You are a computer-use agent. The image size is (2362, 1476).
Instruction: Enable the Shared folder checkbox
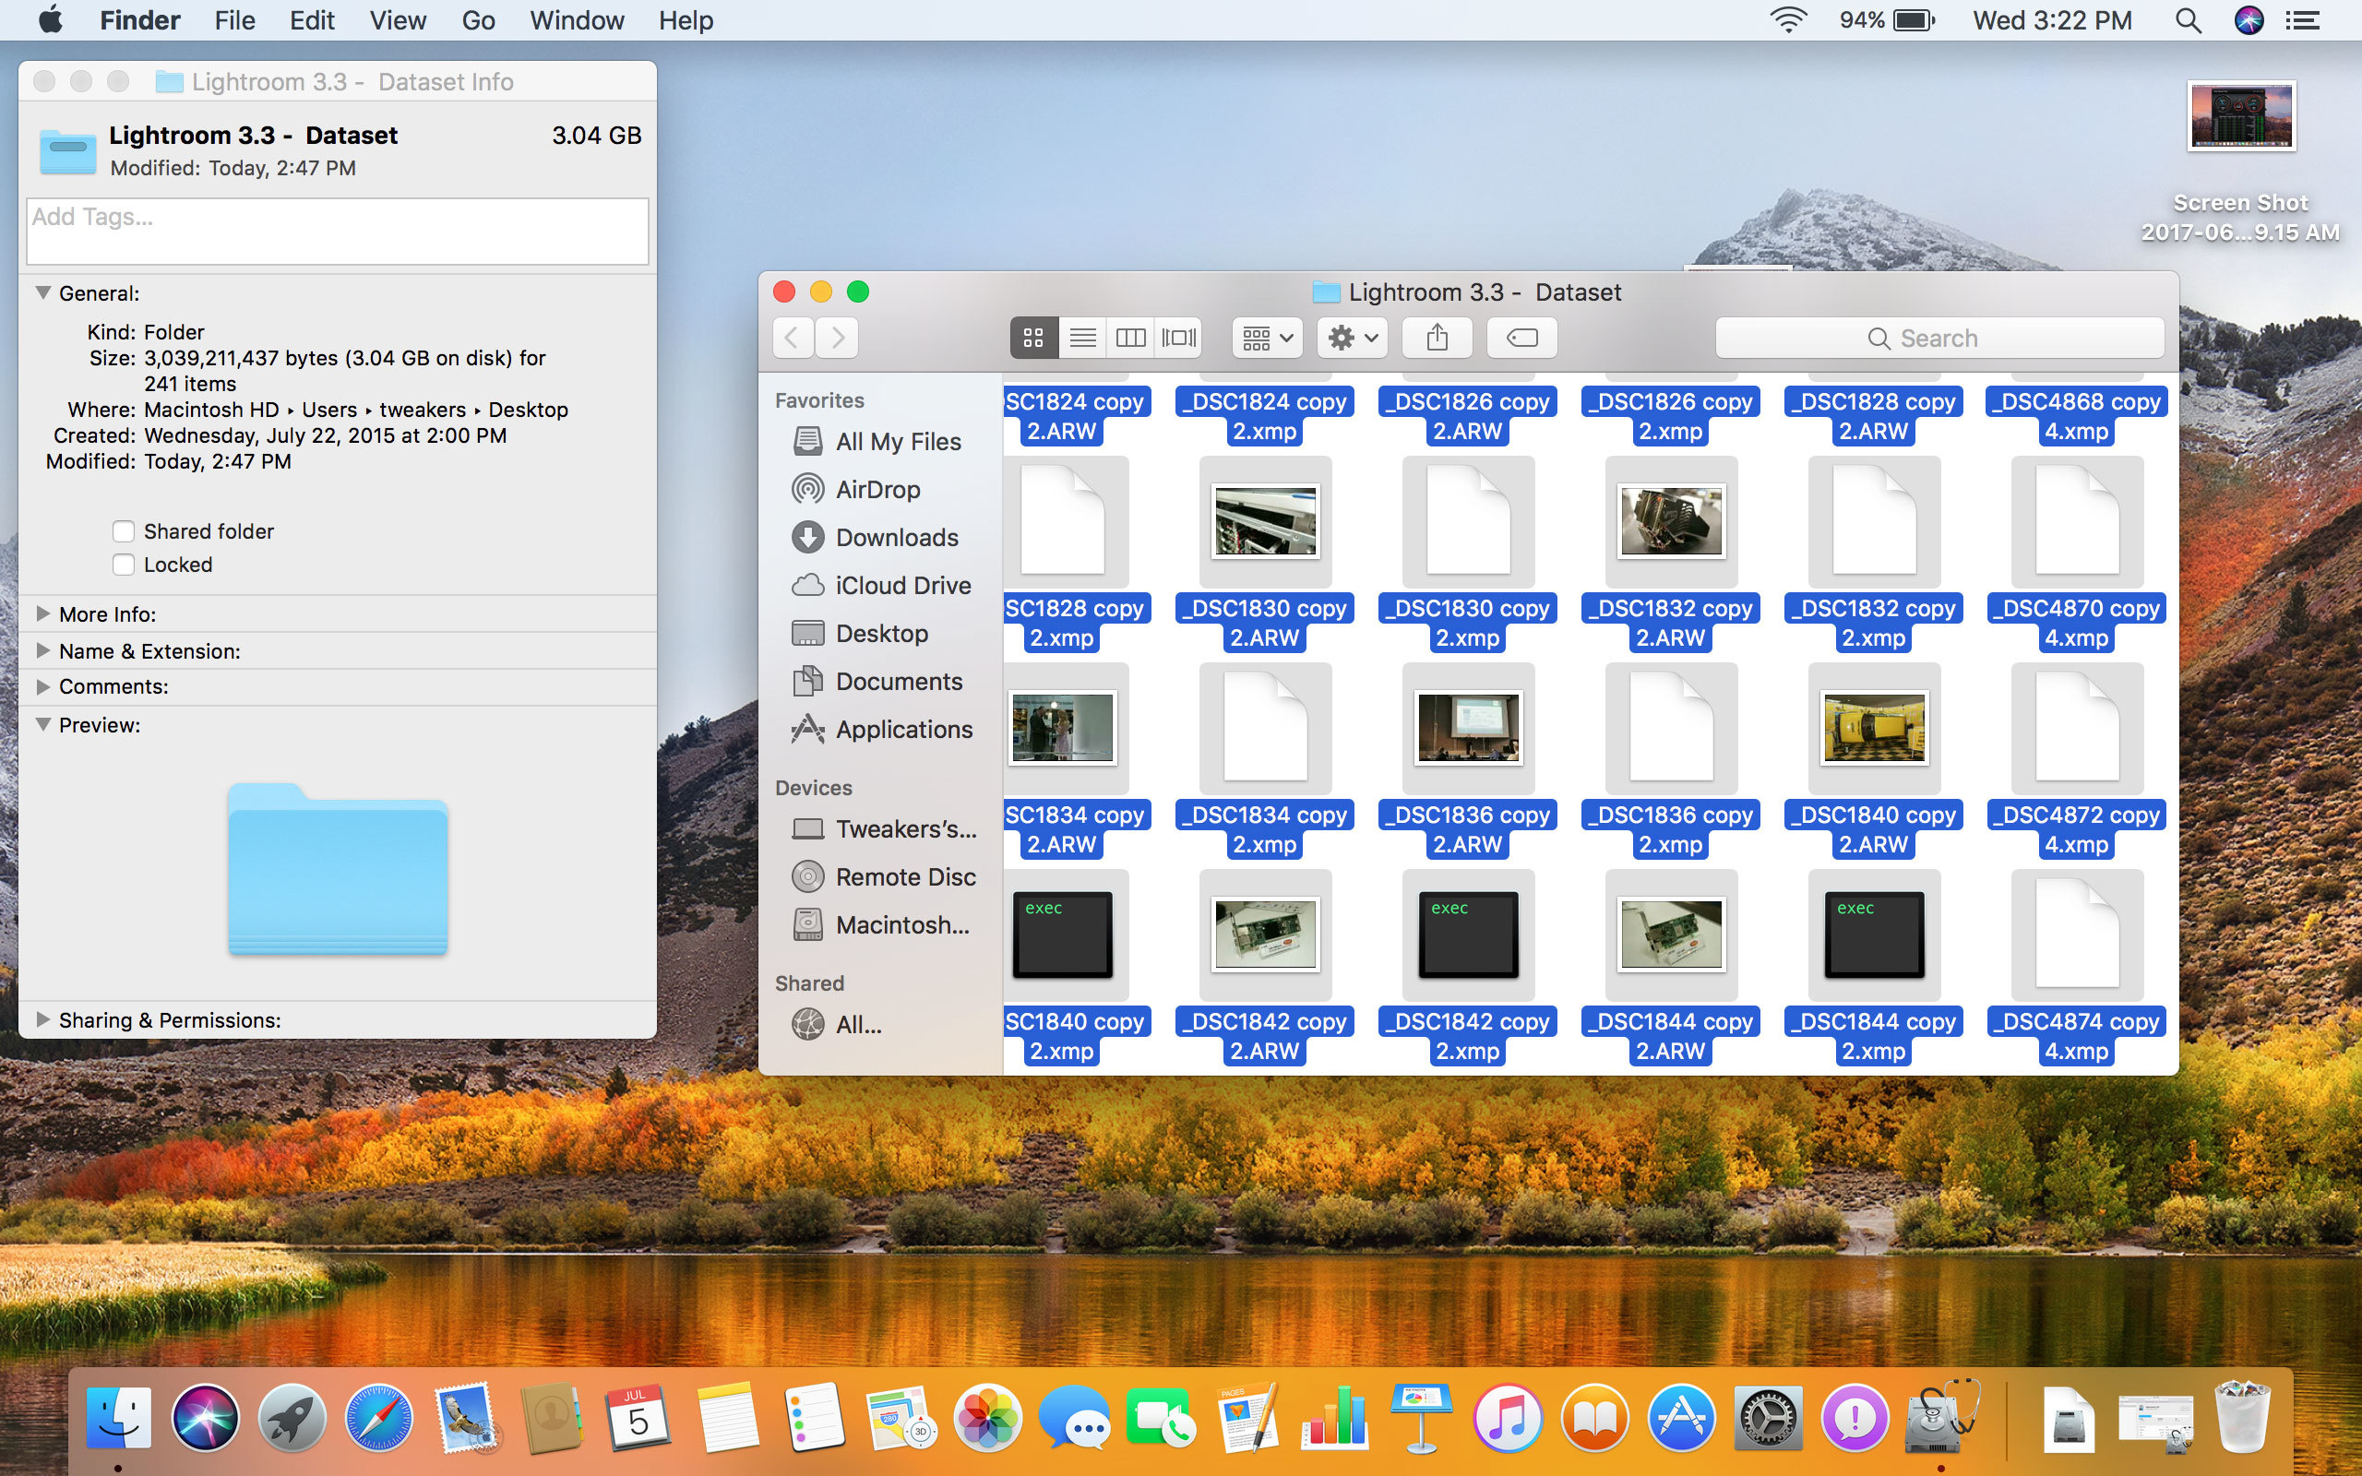[x=123, y=531]
